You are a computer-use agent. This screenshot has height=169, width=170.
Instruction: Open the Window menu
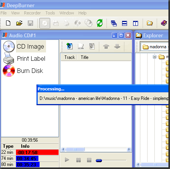point(67,13)
